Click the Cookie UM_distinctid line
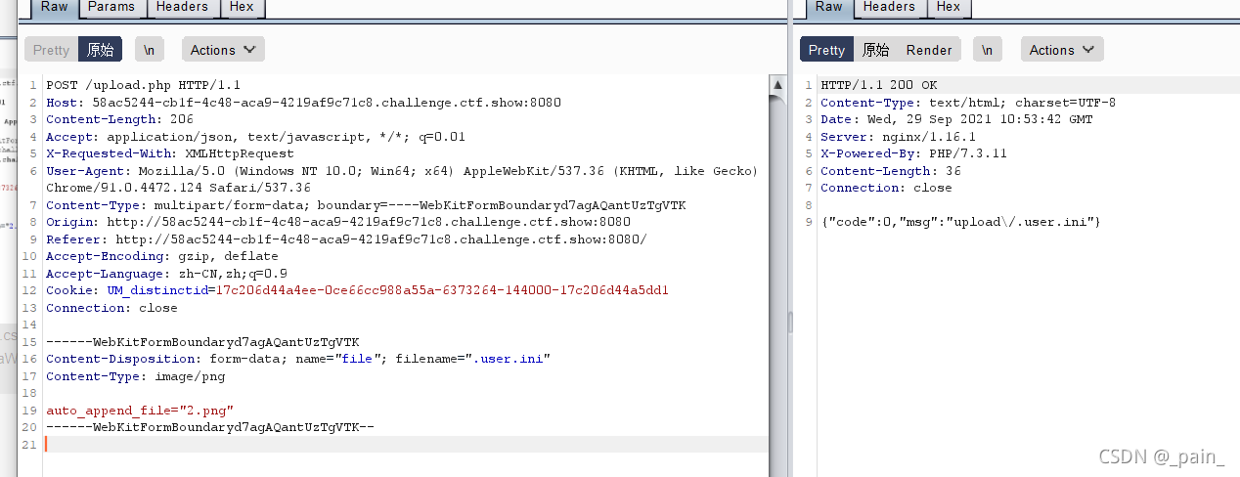This screenshot has height=477, width=1240. (358, 290)
